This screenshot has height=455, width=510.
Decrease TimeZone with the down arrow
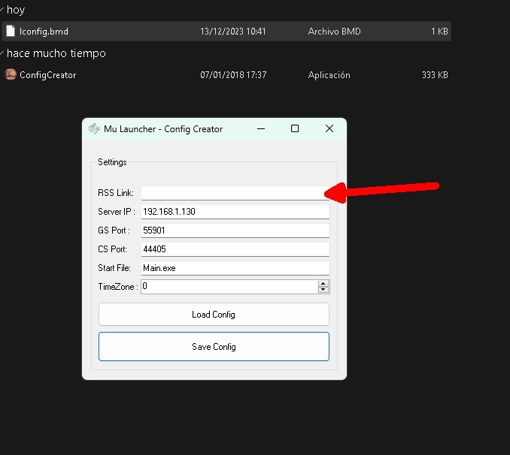323,290
